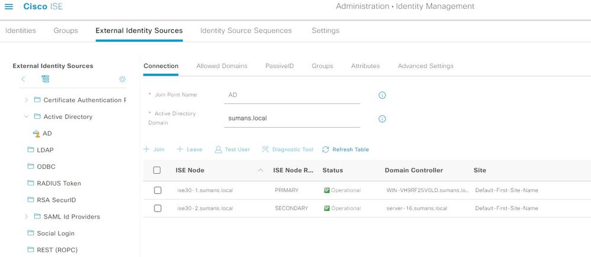The image size is (591, 257).
Task: Click the ISE Node Role column header
Action: (x=293, y=170)
